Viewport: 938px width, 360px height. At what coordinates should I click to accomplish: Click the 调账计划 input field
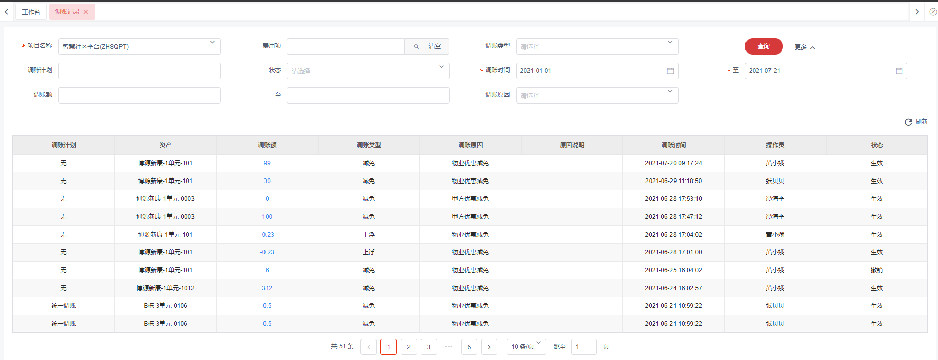click(139, 71)
